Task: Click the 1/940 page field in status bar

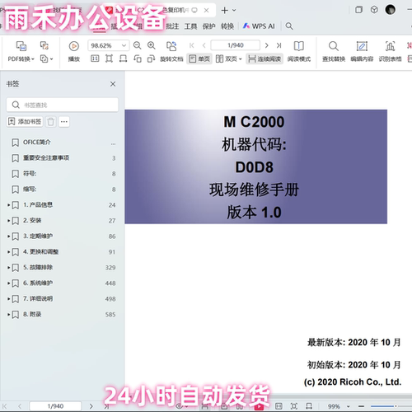Action: pyautogui.click(x=55, y=406)
